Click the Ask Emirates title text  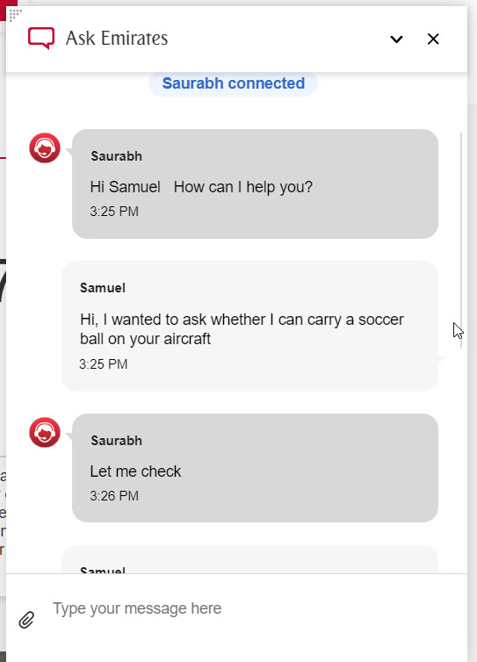[x=117, y=38]
